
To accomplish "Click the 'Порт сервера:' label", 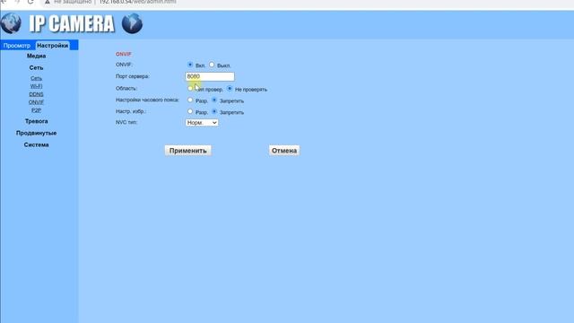I will pyautogui.click(x=133, y=76).
